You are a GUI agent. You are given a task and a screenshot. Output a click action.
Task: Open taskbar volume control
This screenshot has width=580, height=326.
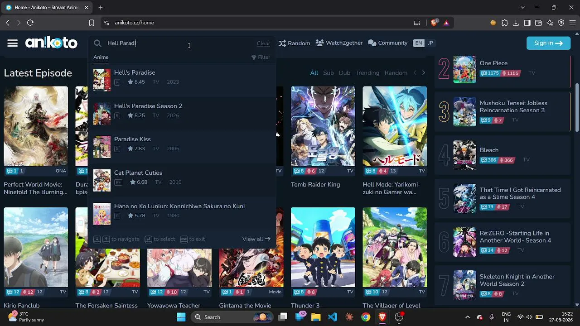(x=530, y=317)
